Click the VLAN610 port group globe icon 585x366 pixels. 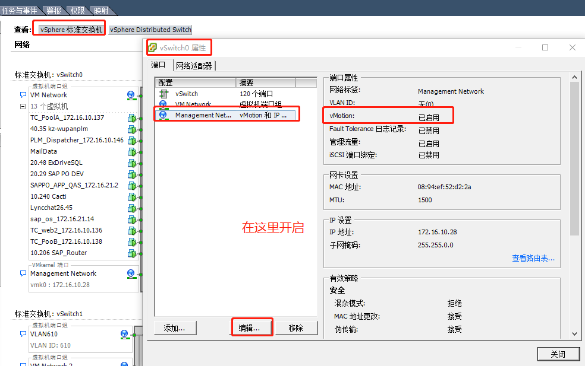tap(125, 335)
